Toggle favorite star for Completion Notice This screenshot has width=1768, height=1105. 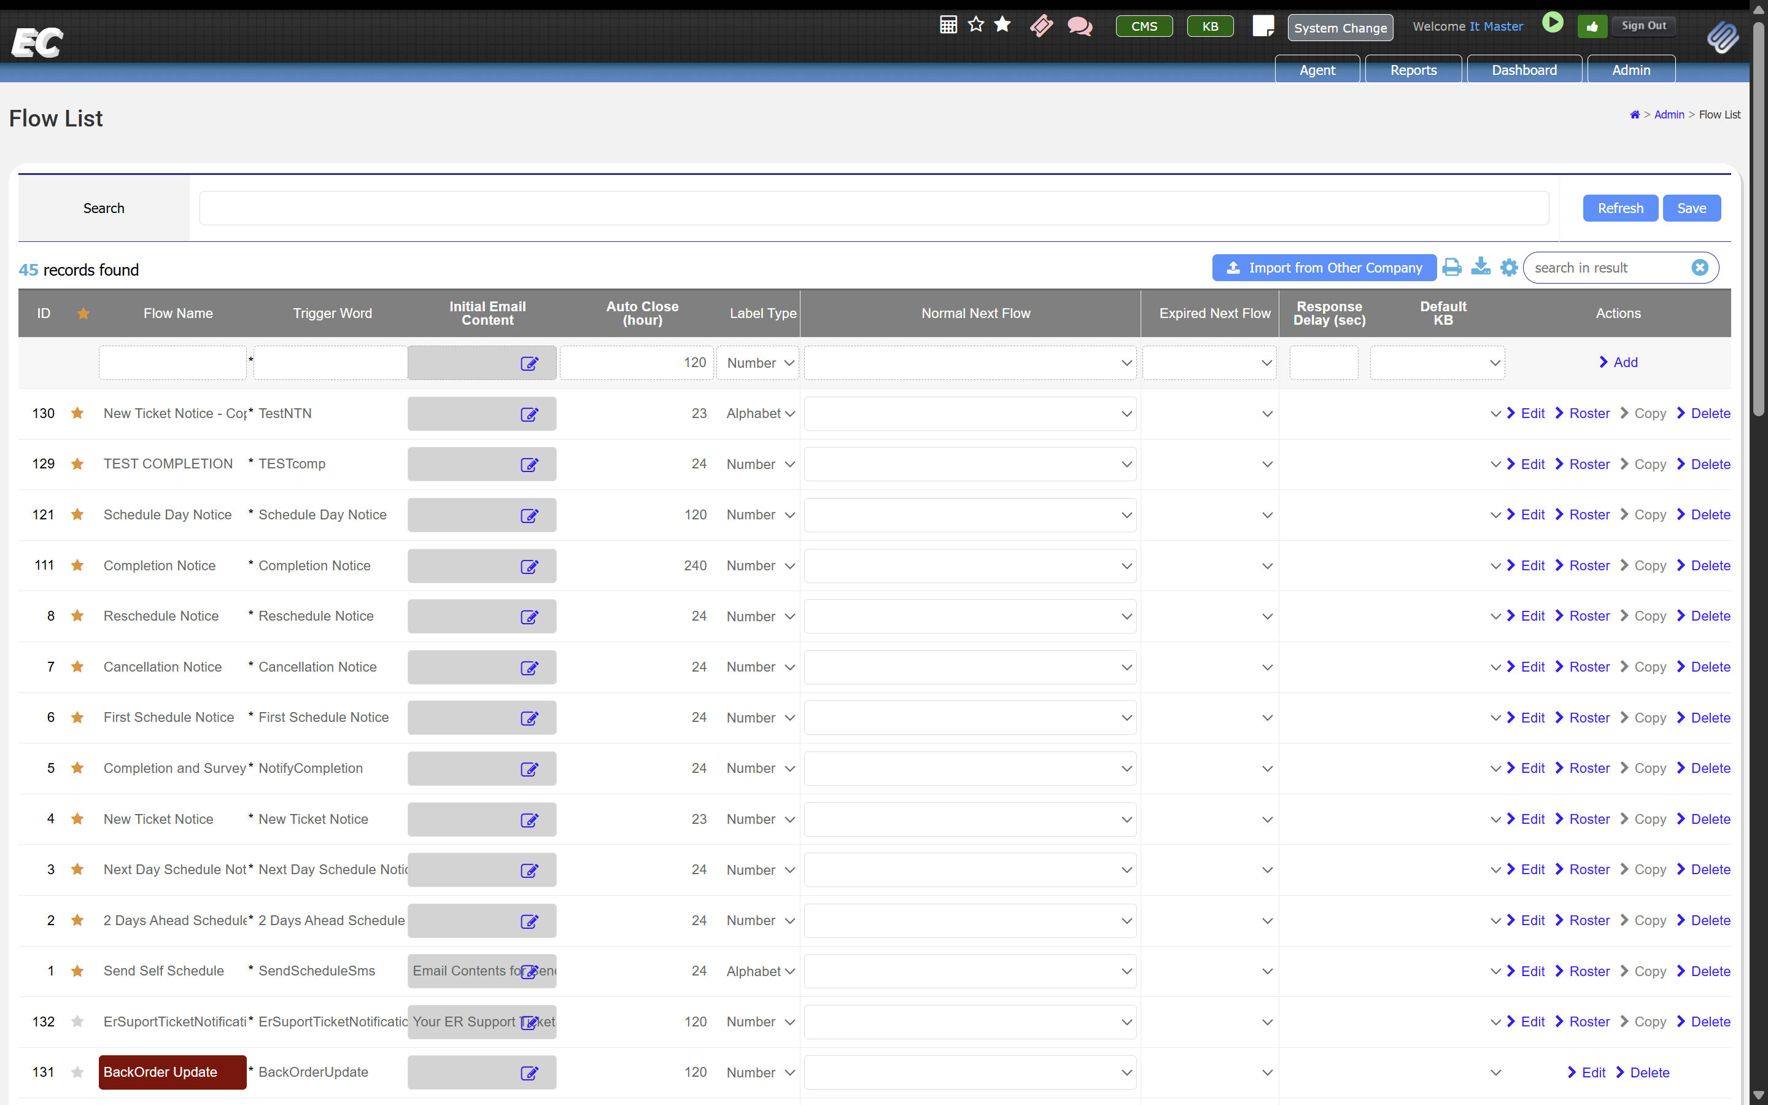pos(77,565)
